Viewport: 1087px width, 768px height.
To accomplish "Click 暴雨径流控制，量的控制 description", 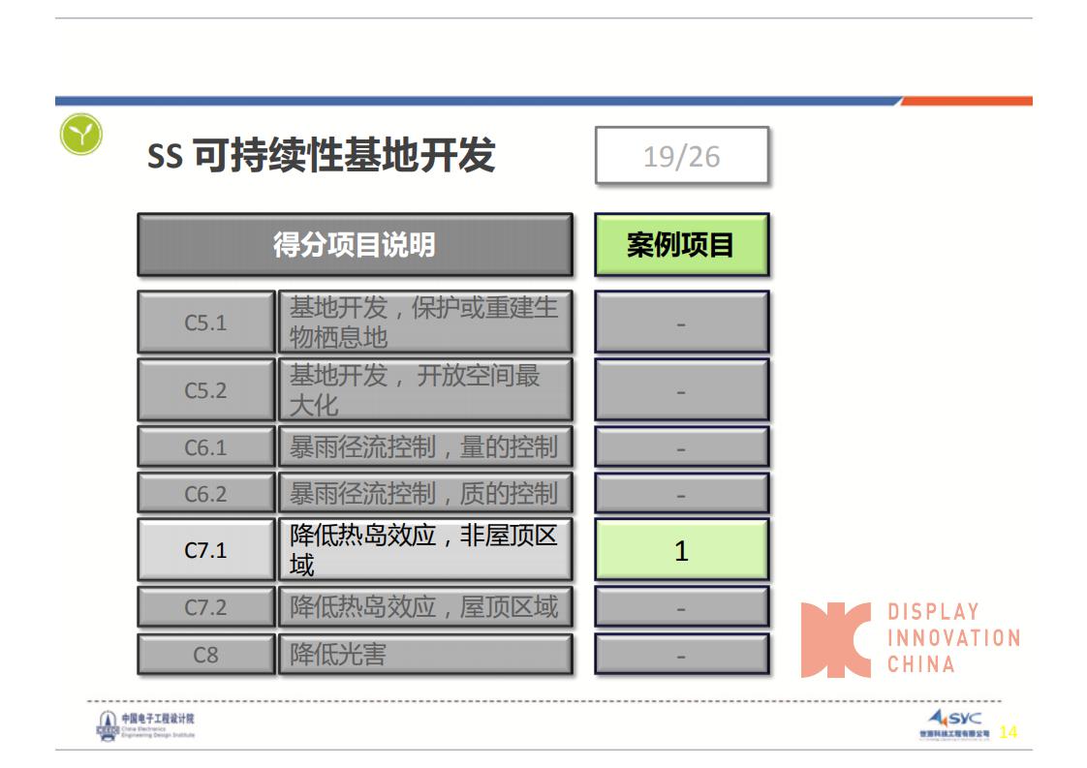I will pyautogui.click(x=425, y=447).
